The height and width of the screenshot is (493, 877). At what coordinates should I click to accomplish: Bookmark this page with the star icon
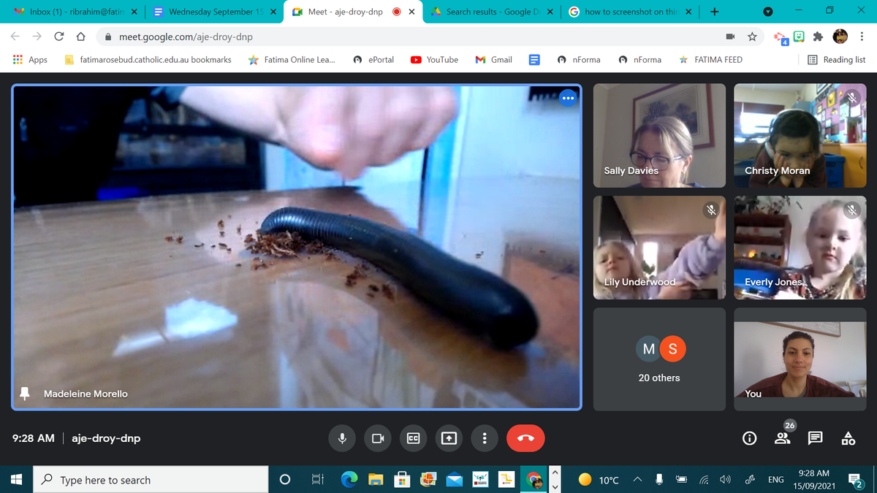(752, 37)
